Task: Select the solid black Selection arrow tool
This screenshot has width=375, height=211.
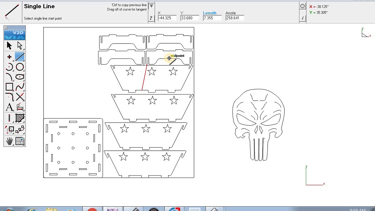Action: [x=9, y=45]
